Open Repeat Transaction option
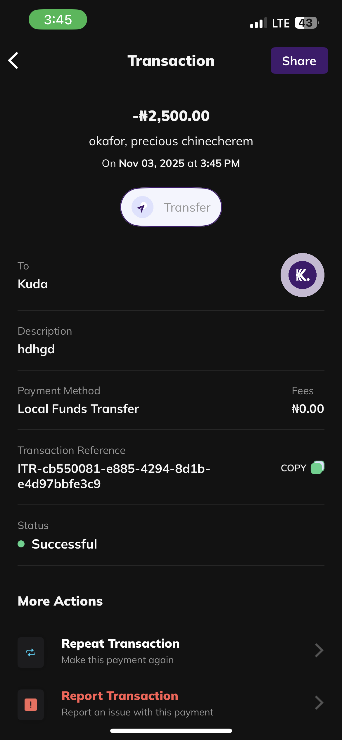The height and width of the screenshot is (740, 342). pos(120,651)
